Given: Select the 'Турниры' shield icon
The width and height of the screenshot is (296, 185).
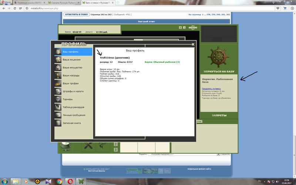Looking at the screenshot, I should click(58, 99).
